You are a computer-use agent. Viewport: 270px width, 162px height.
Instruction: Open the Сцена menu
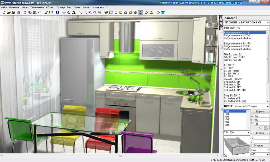pyautogui.click(x=77, y=7)
